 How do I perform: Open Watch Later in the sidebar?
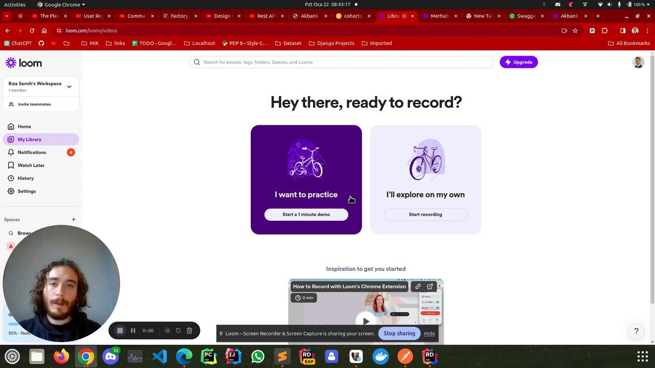pyautogui.click(x=41, y=165)
